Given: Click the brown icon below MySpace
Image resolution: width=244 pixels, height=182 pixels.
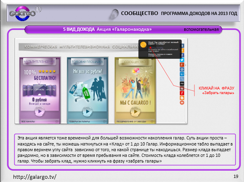Looking at the screenshot, I should pyautogui.click(x=182, y=88).
